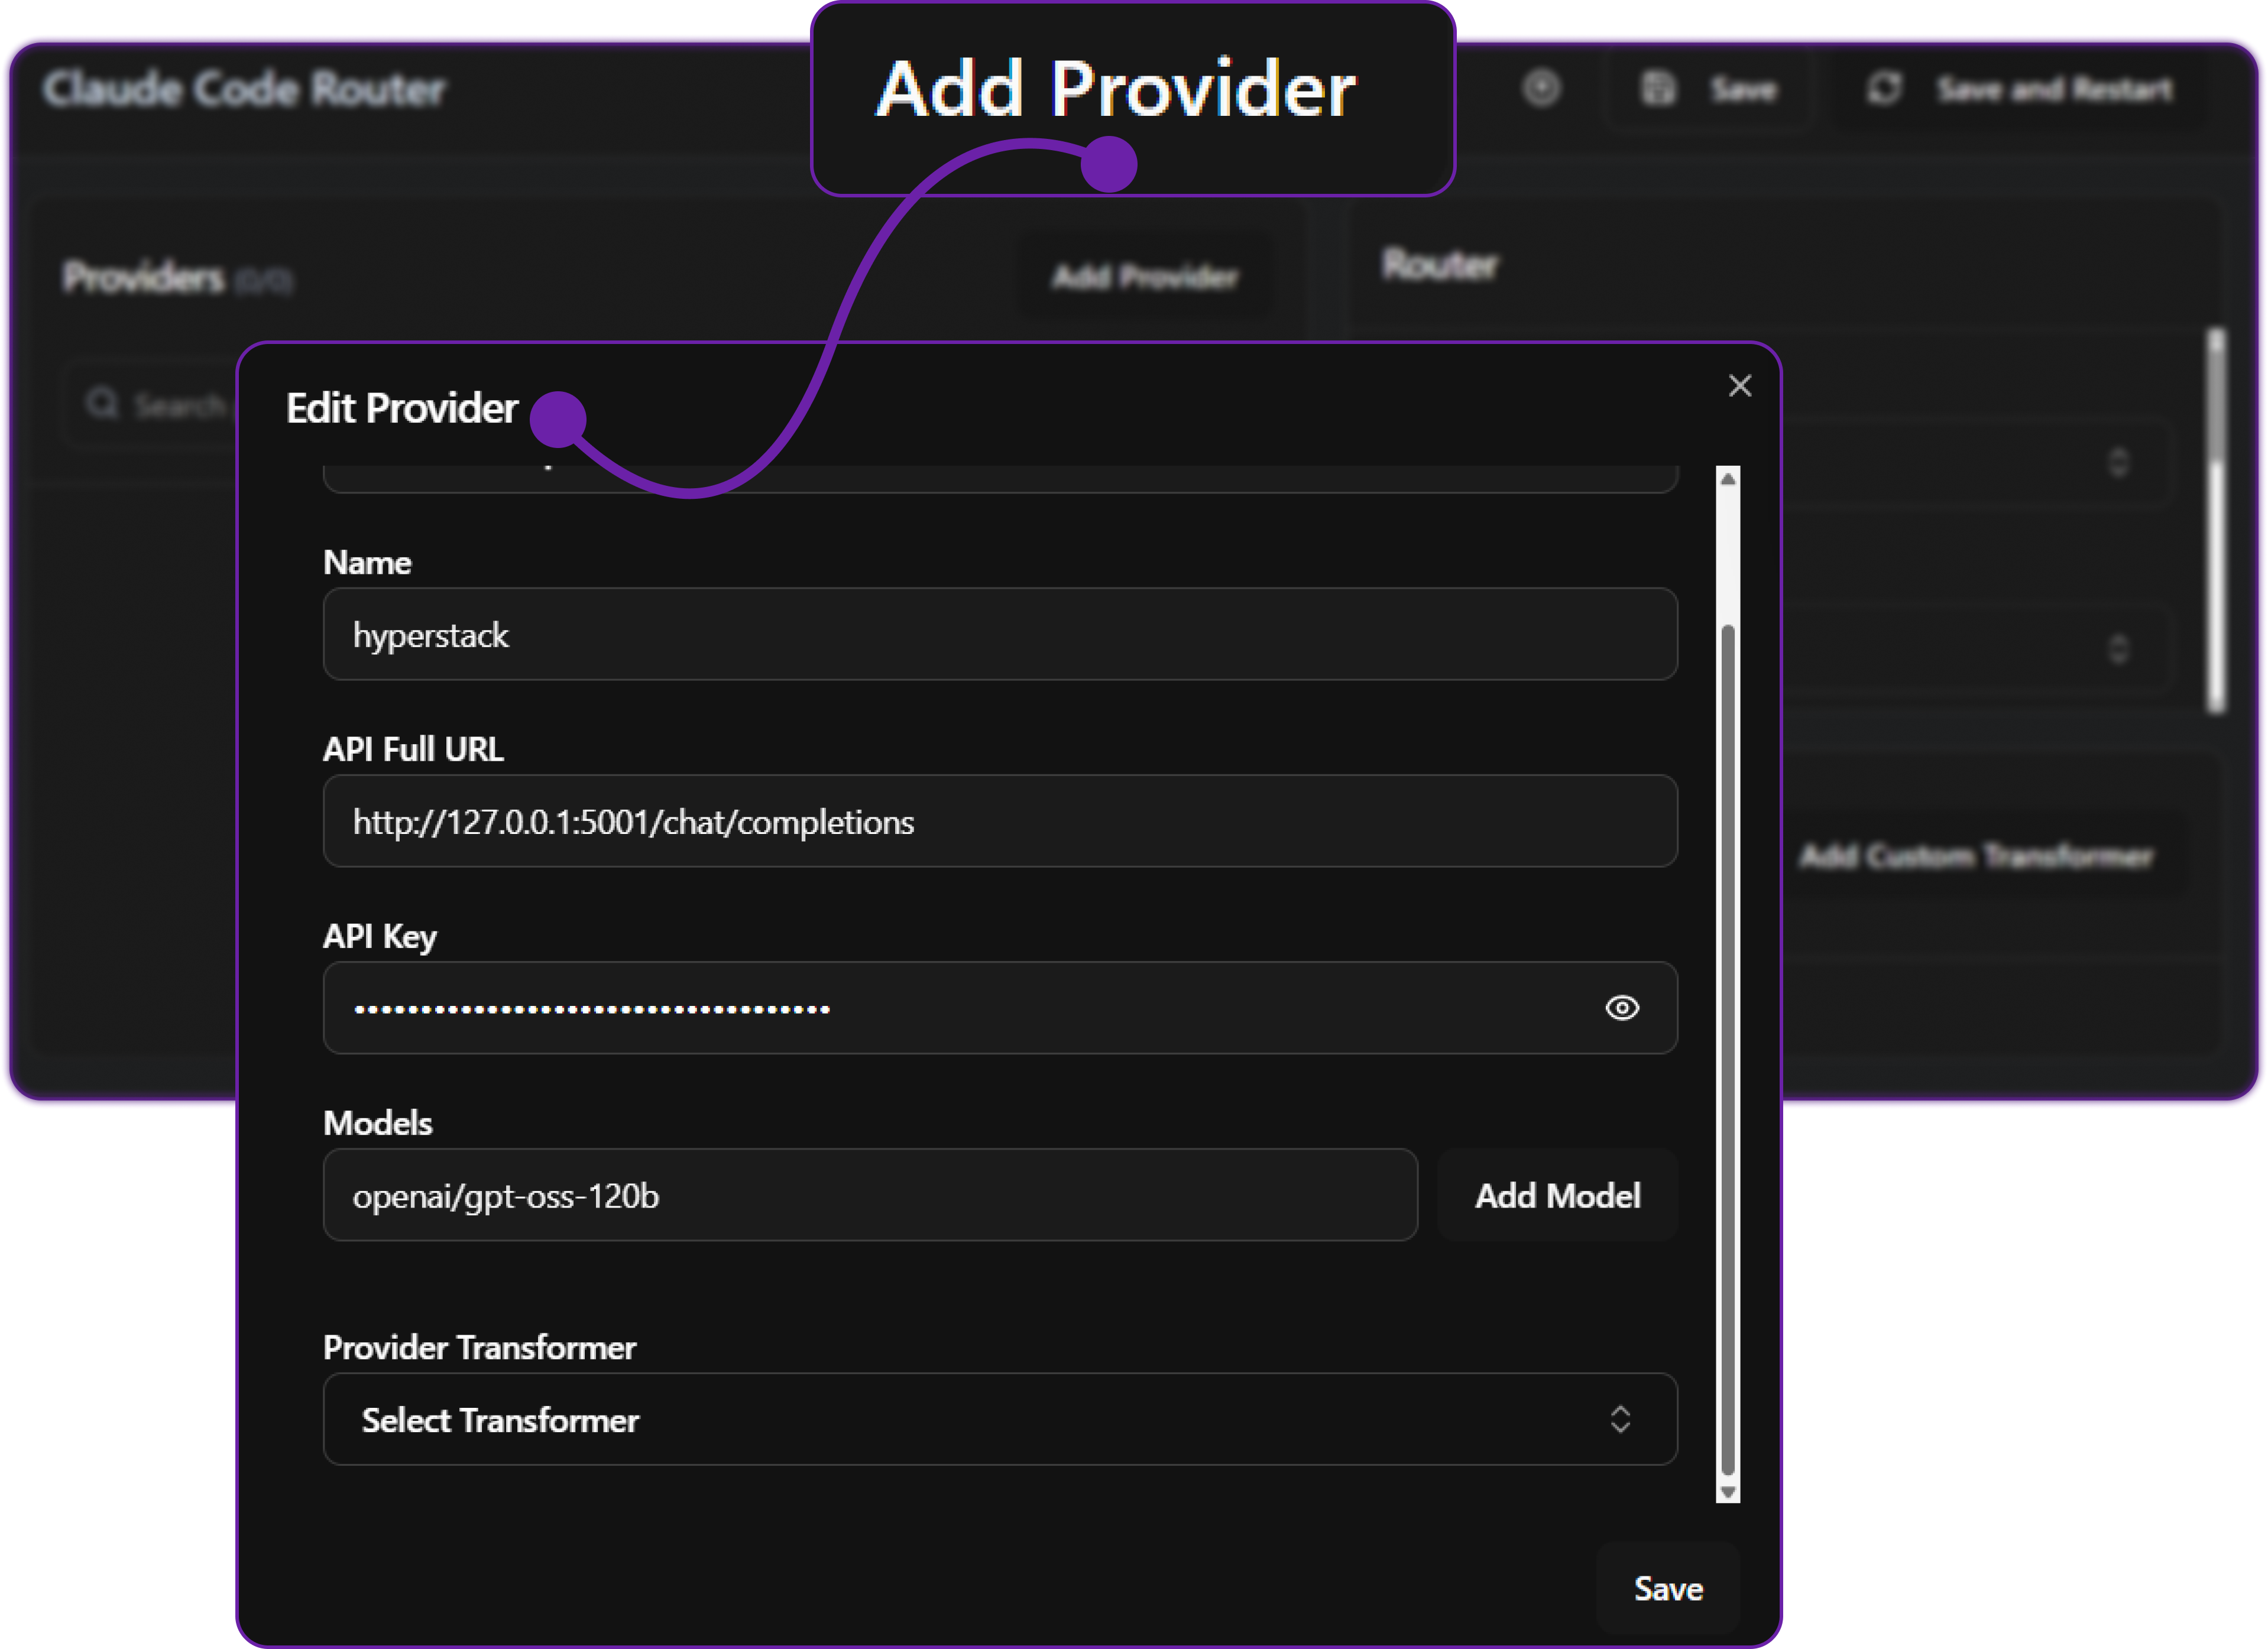Click the Add Provider button
2268x1649 pixels.
click(1145, 277)
